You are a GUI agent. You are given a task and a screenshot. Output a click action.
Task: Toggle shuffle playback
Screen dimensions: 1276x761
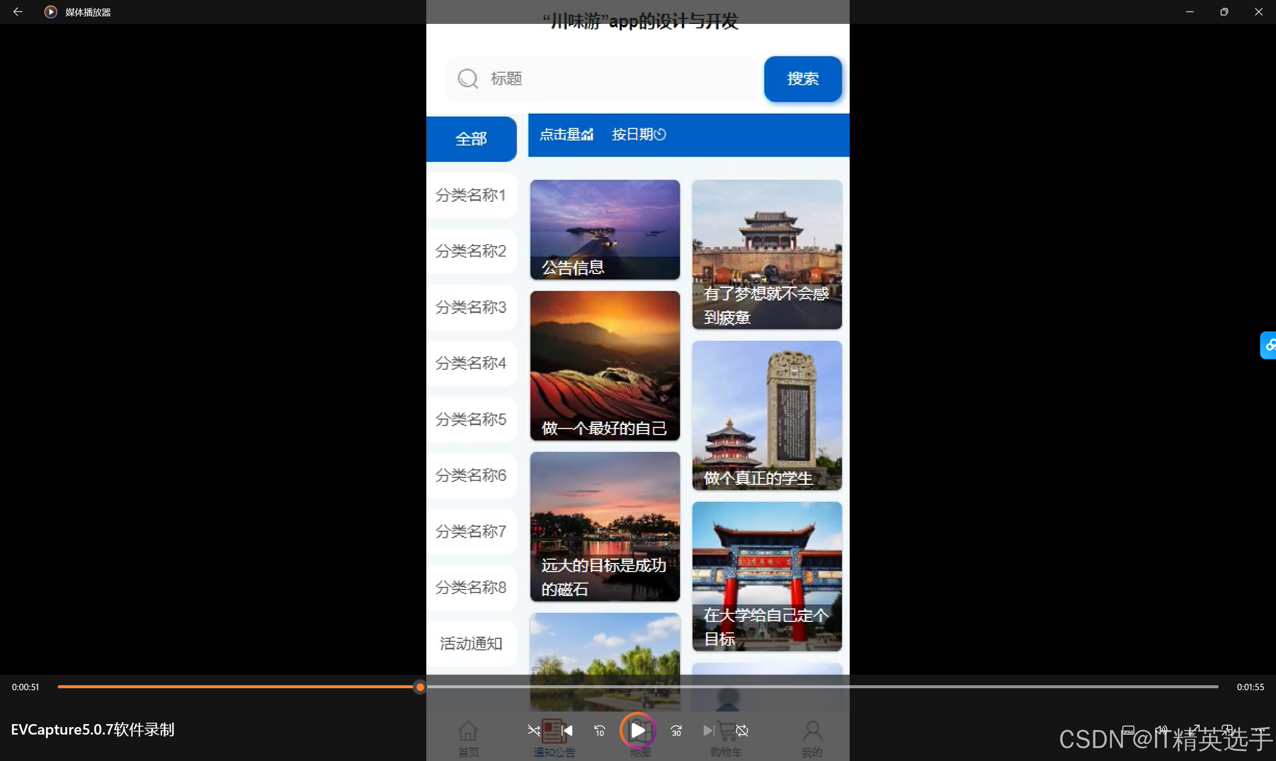(534, 730)
